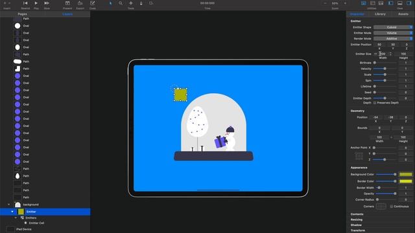
Task: Click the Insert layer plus button
Action: [6, 3]
